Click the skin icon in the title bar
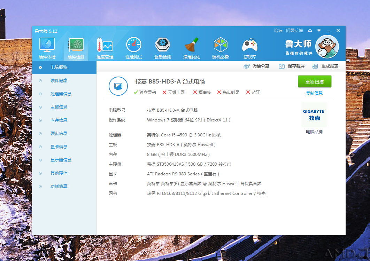The image size is (370, 261). (x=310, y=30)
